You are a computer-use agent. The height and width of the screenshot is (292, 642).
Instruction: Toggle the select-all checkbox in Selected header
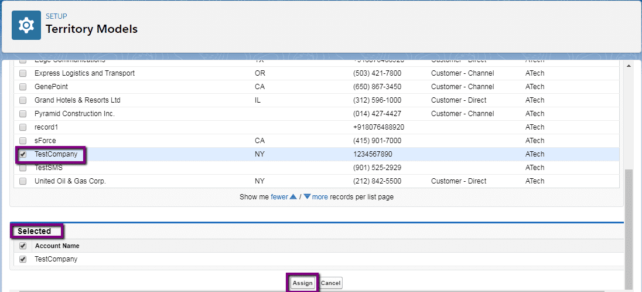click(x=23, y=246)
